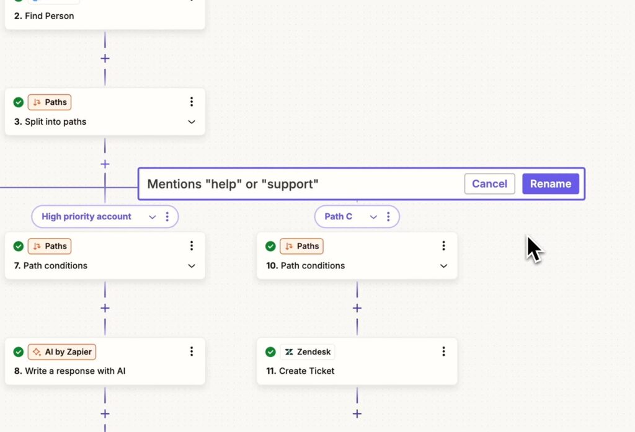Add step below step 7 with plus
The height and width of the screenshot is (432, 635).
[105, 308]
